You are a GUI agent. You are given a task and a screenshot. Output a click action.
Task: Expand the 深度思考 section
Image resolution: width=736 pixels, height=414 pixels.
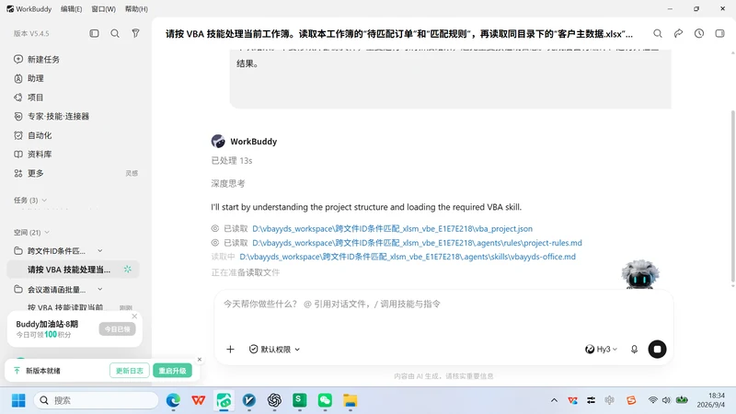click(x=227, y=183)
